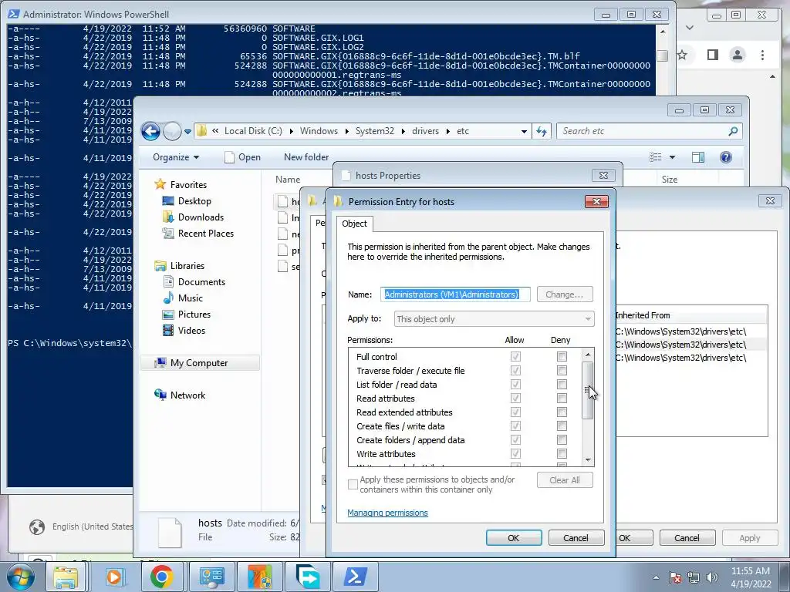This screenshot has width=790, height=592.
Task: Toggle Allow for List folder / read data
Action: click(515, 384)
